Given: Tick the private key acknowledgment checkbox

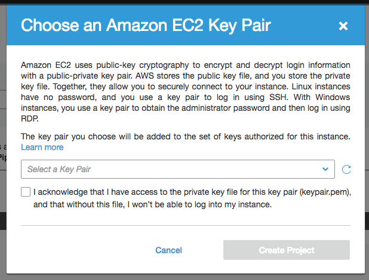Looking at the screenshot, I should pyautogui.click(x=26, y=192).
